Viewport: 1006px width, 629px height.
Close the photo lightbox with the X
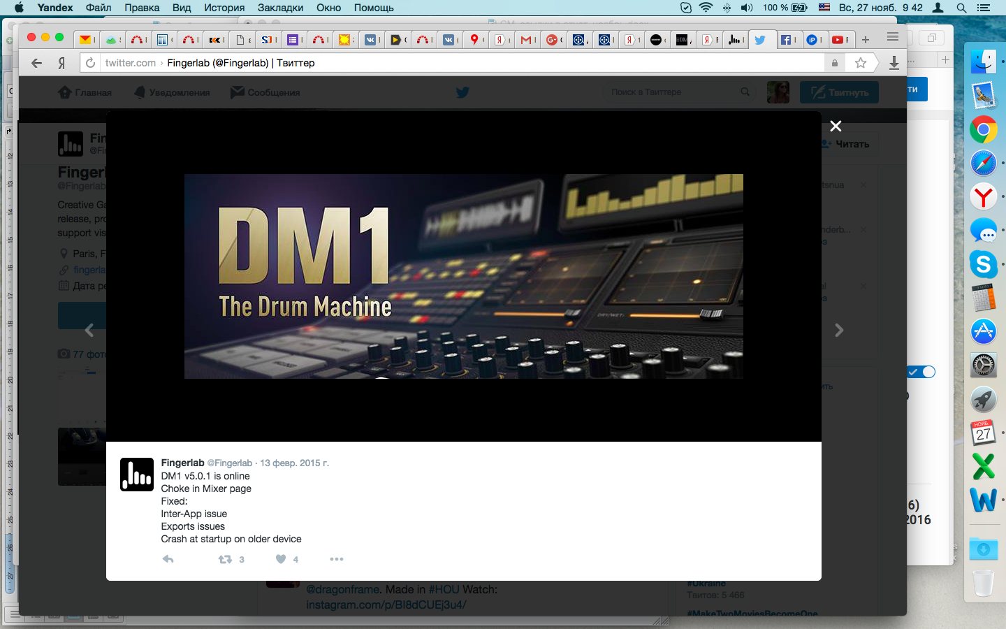pos(836,126)
